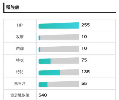The height and width of the screenshot is (100, 119).
Task: Click the 防御 value 10
Action: tap(84, 48)
